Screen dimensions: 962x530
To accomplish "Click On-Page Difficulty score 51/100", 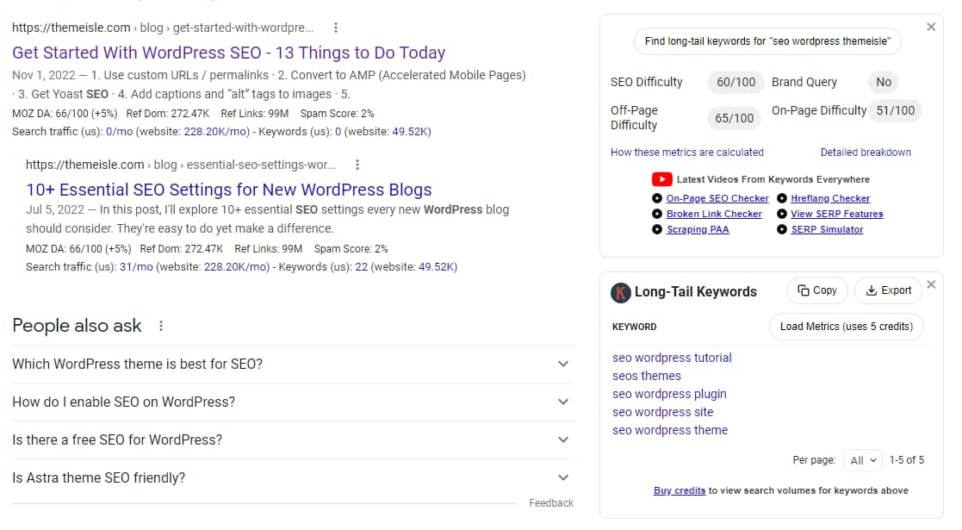I will click(x=895, y=110).
